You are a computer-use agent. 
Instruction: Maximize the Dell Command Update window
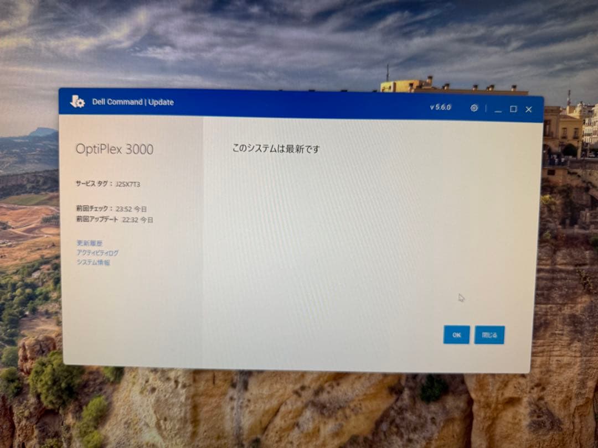[512, 110]
